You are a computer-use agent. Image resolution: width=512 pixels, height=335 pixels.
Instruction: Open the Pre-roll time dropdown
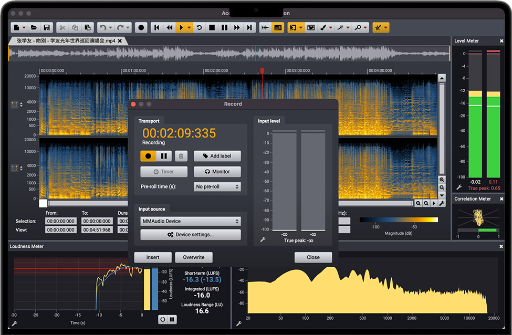pyautogui.click(x=217, y=186)
